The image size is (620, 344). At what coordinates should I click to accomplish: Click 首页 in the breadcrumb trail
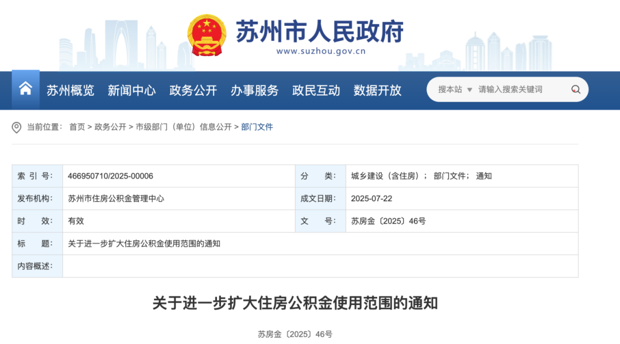(77, 127)
